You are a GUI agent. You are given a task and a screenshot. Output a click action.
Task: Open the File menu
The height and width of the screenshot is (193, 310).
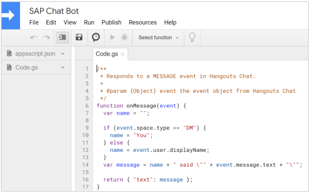[34, 22]
